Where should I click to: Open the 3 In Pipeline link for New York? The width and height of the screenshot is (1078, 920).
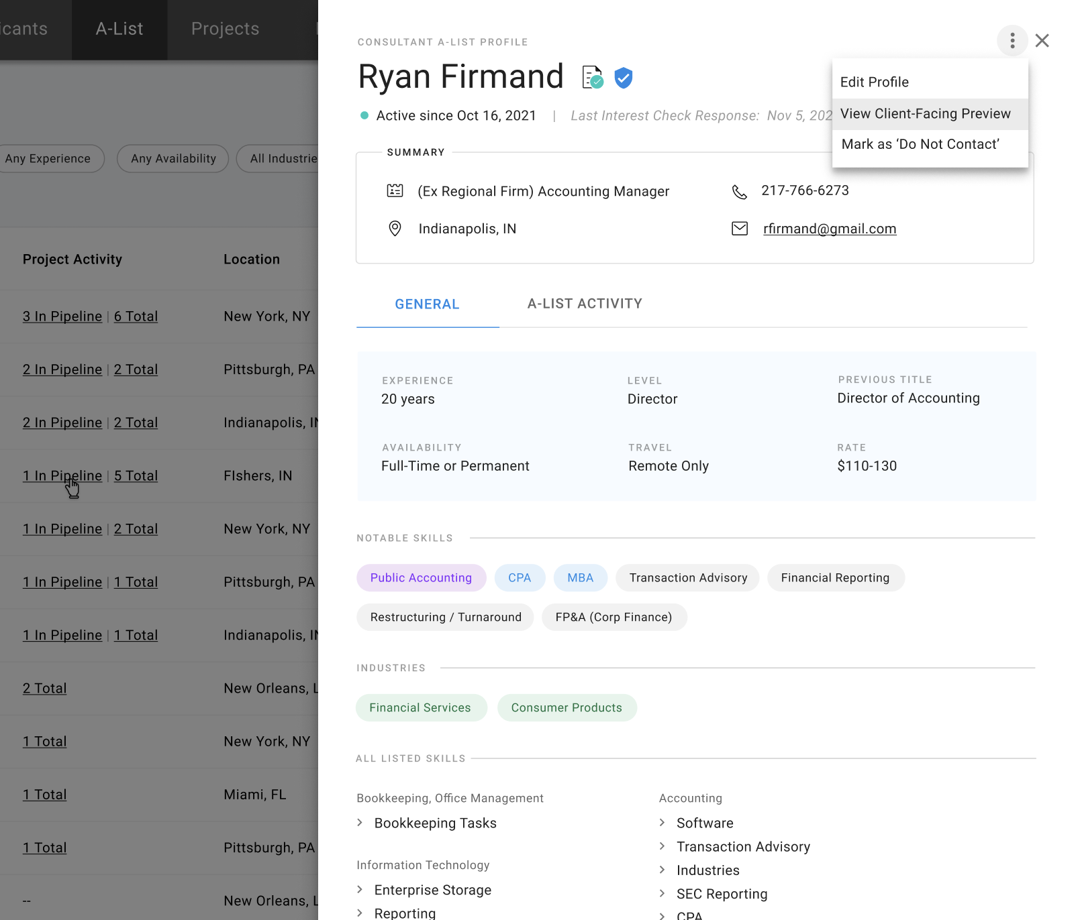(62, 316)
